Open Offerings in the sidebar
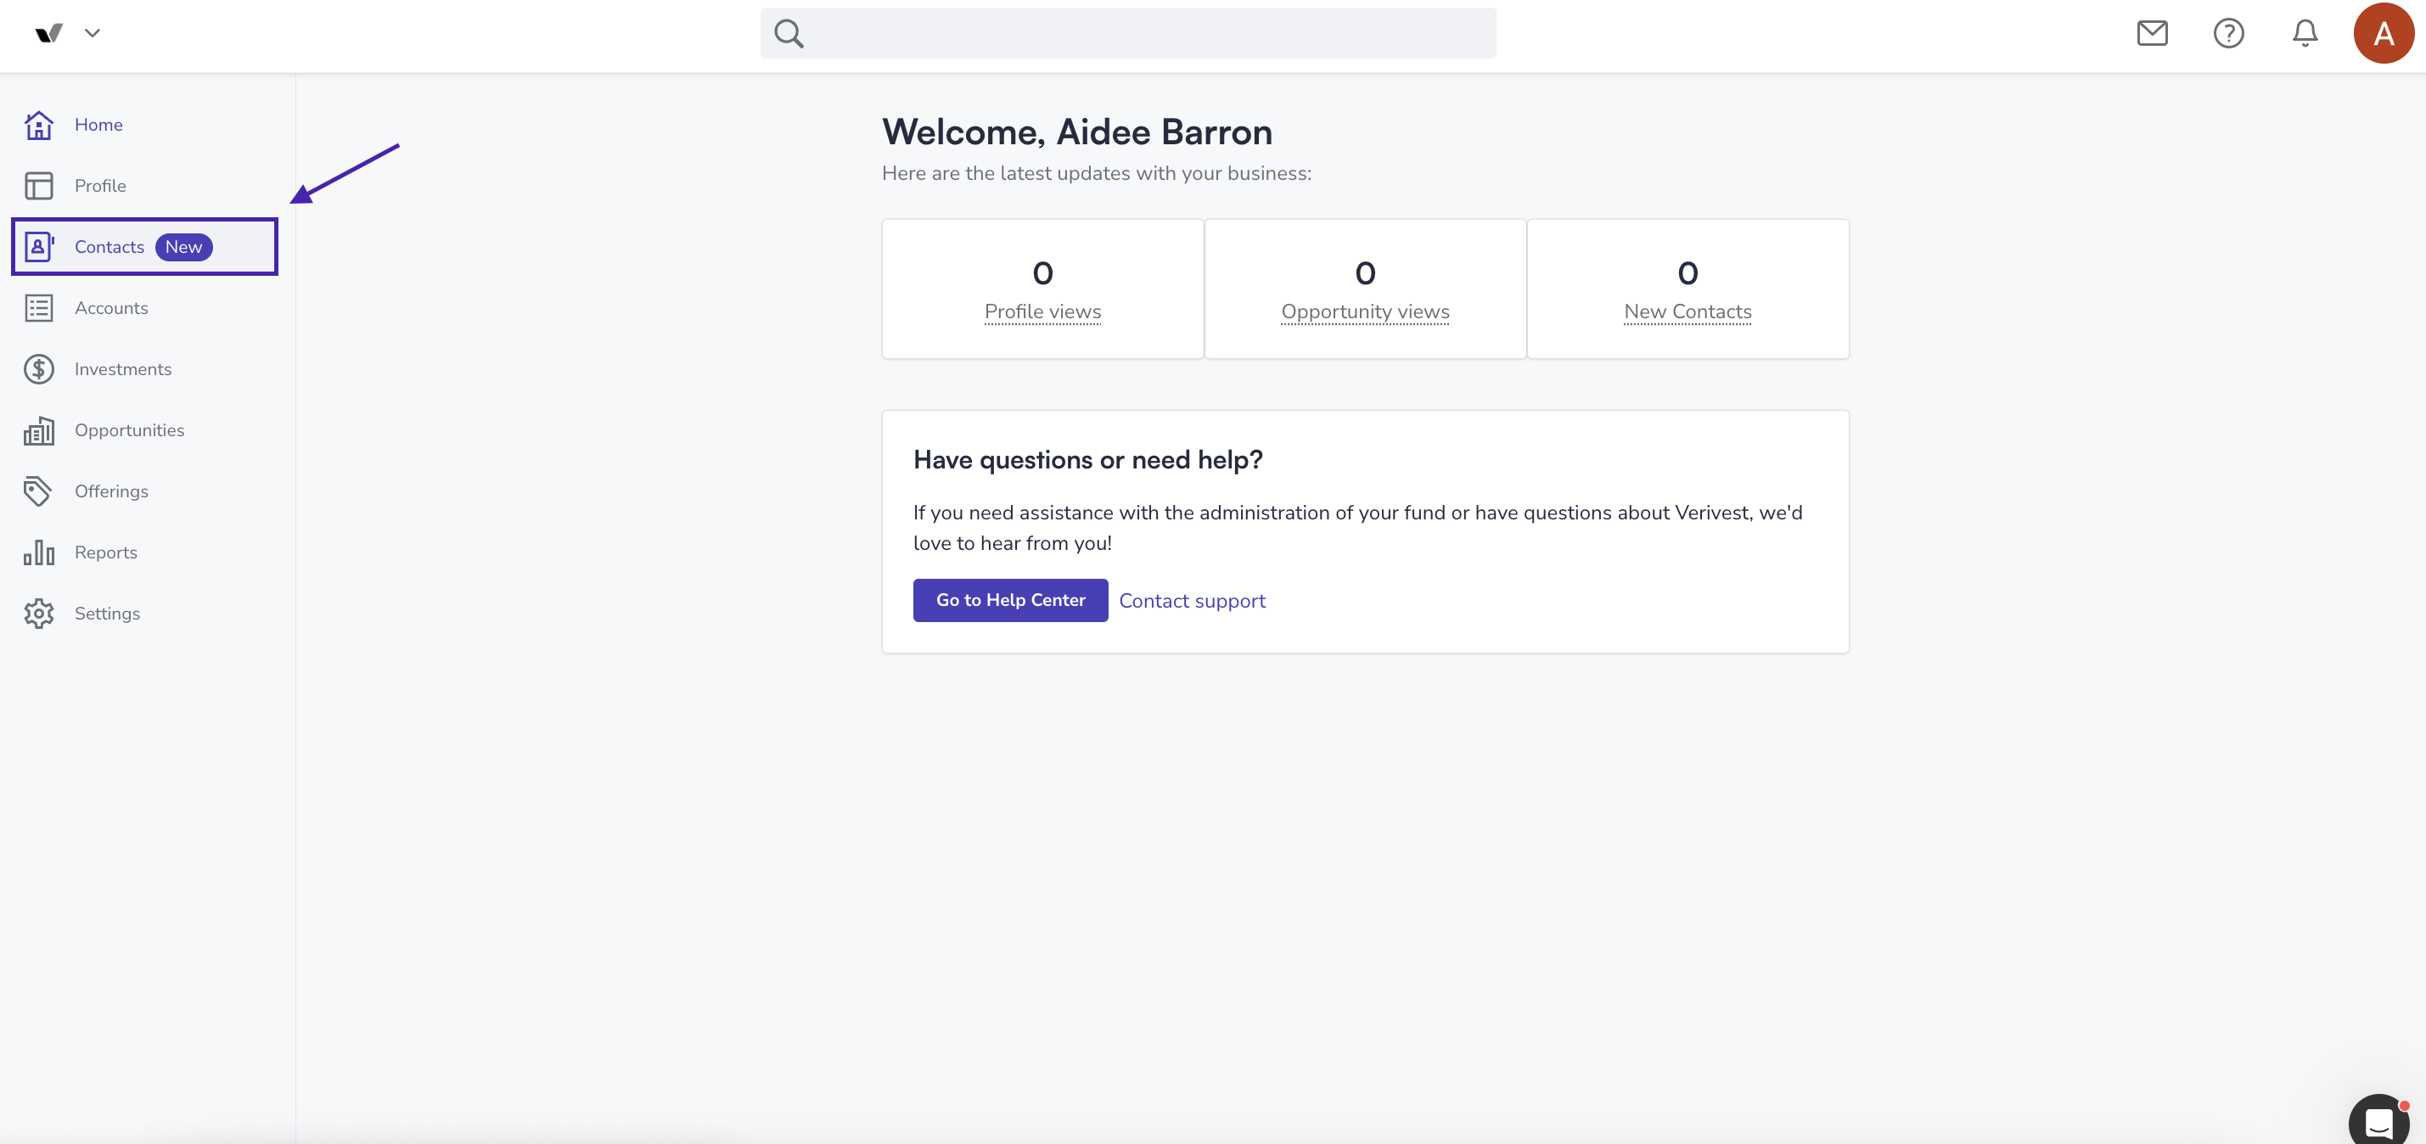The width and height of the screenshot is (2426, 1144). pos(111,491)
